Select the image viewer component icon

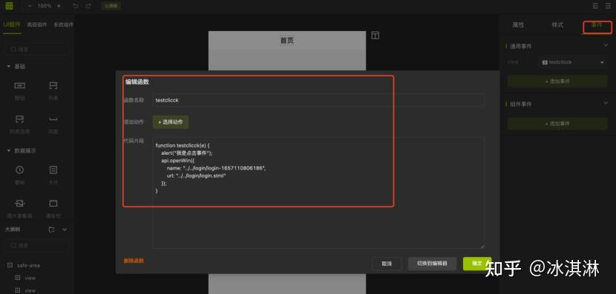[19, 203]
